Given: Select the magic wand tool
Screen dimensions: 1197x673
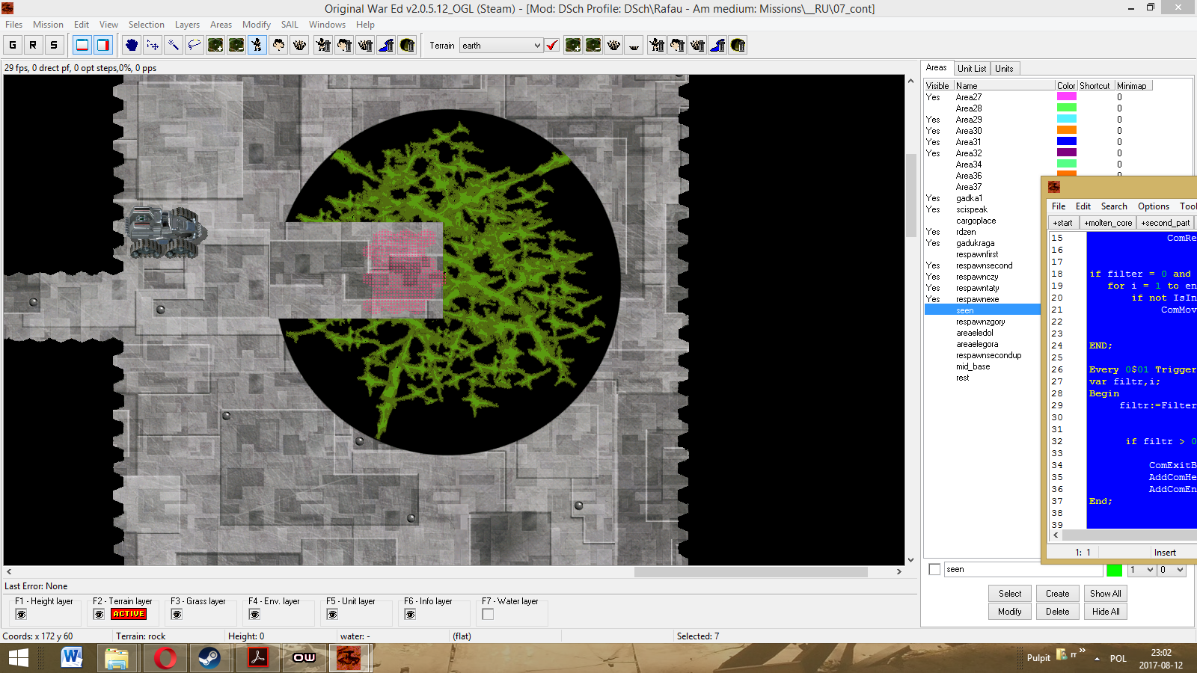Looking at the screenshot, I should point(174,45).
